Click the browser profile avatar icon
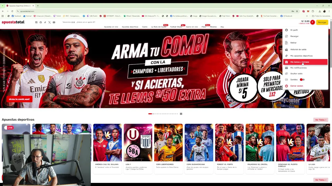 [324, 11]
